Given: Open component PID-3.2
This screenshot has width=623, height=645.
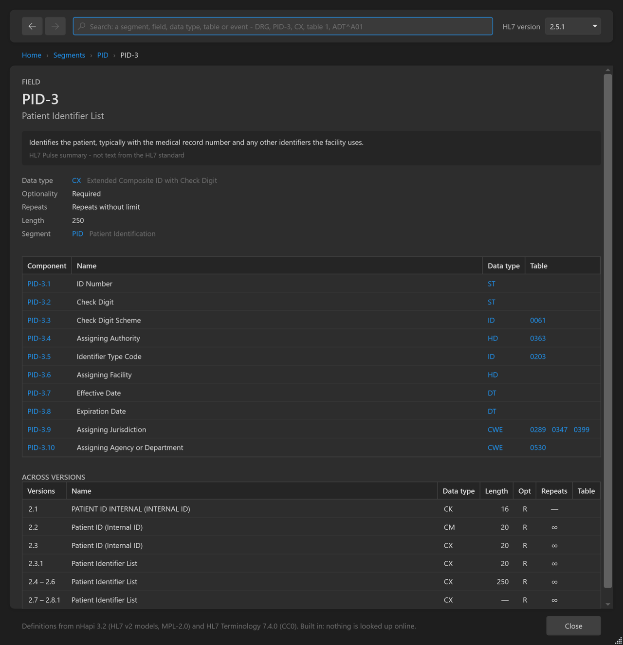Looking at the screenshot, I should pyautogui.click(x=39, y=302).
